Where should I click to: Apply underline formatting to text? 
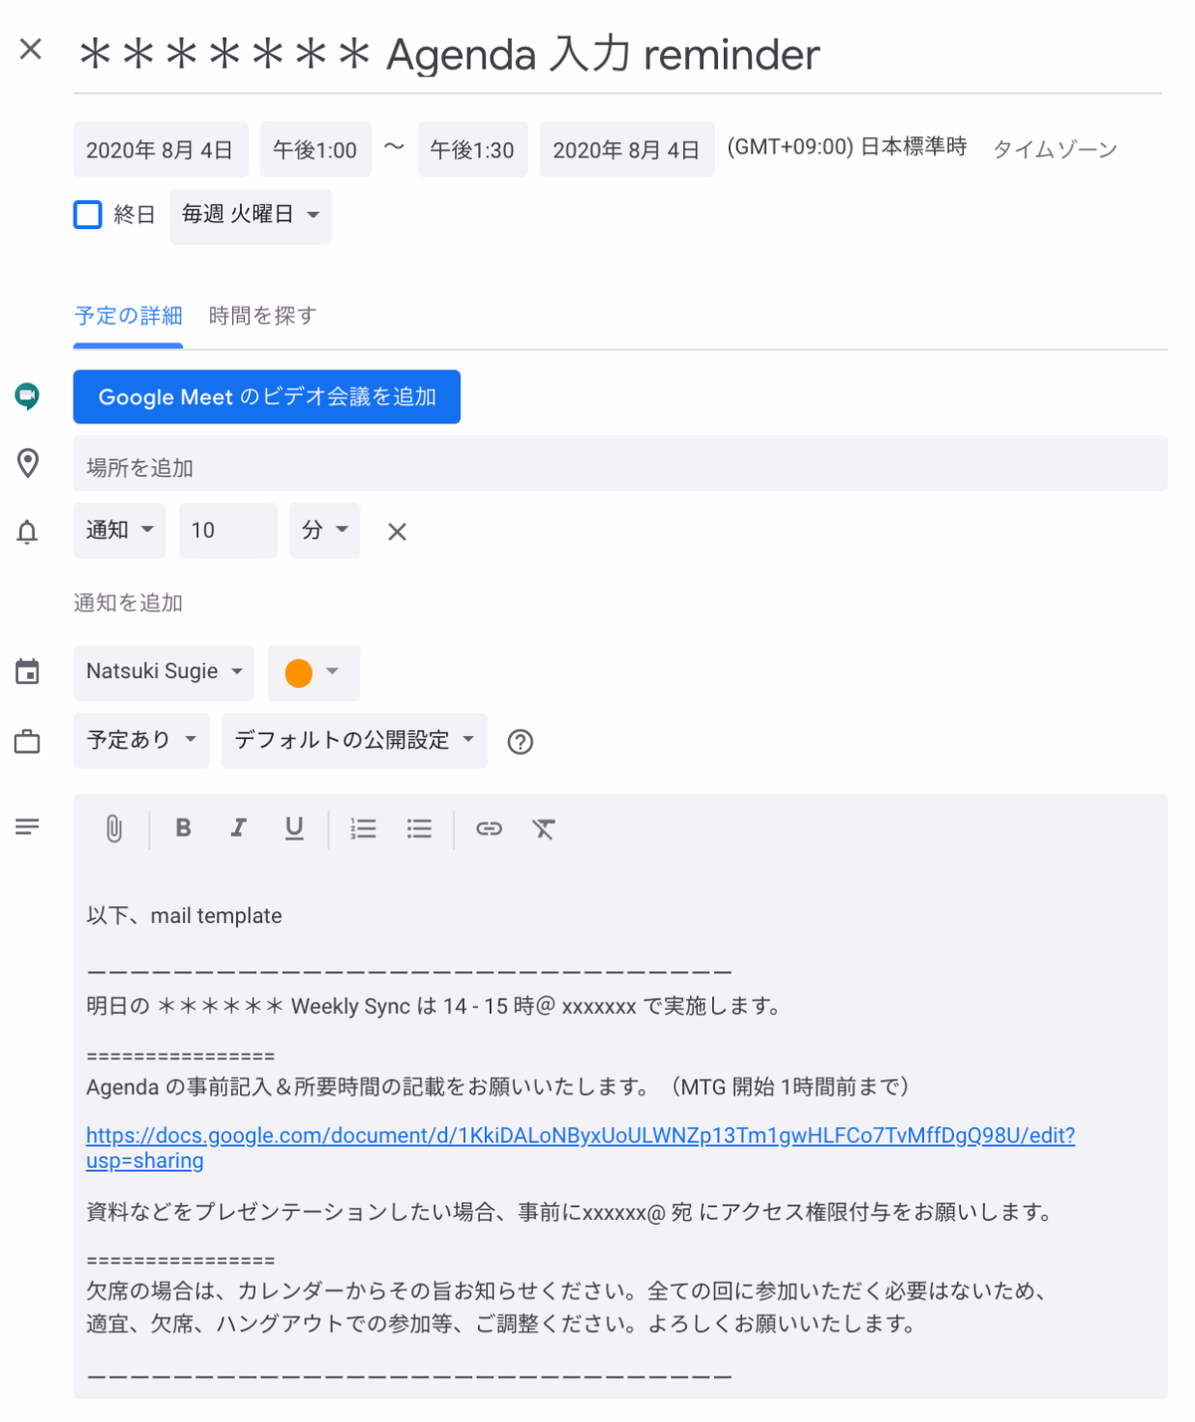point(294,829)
